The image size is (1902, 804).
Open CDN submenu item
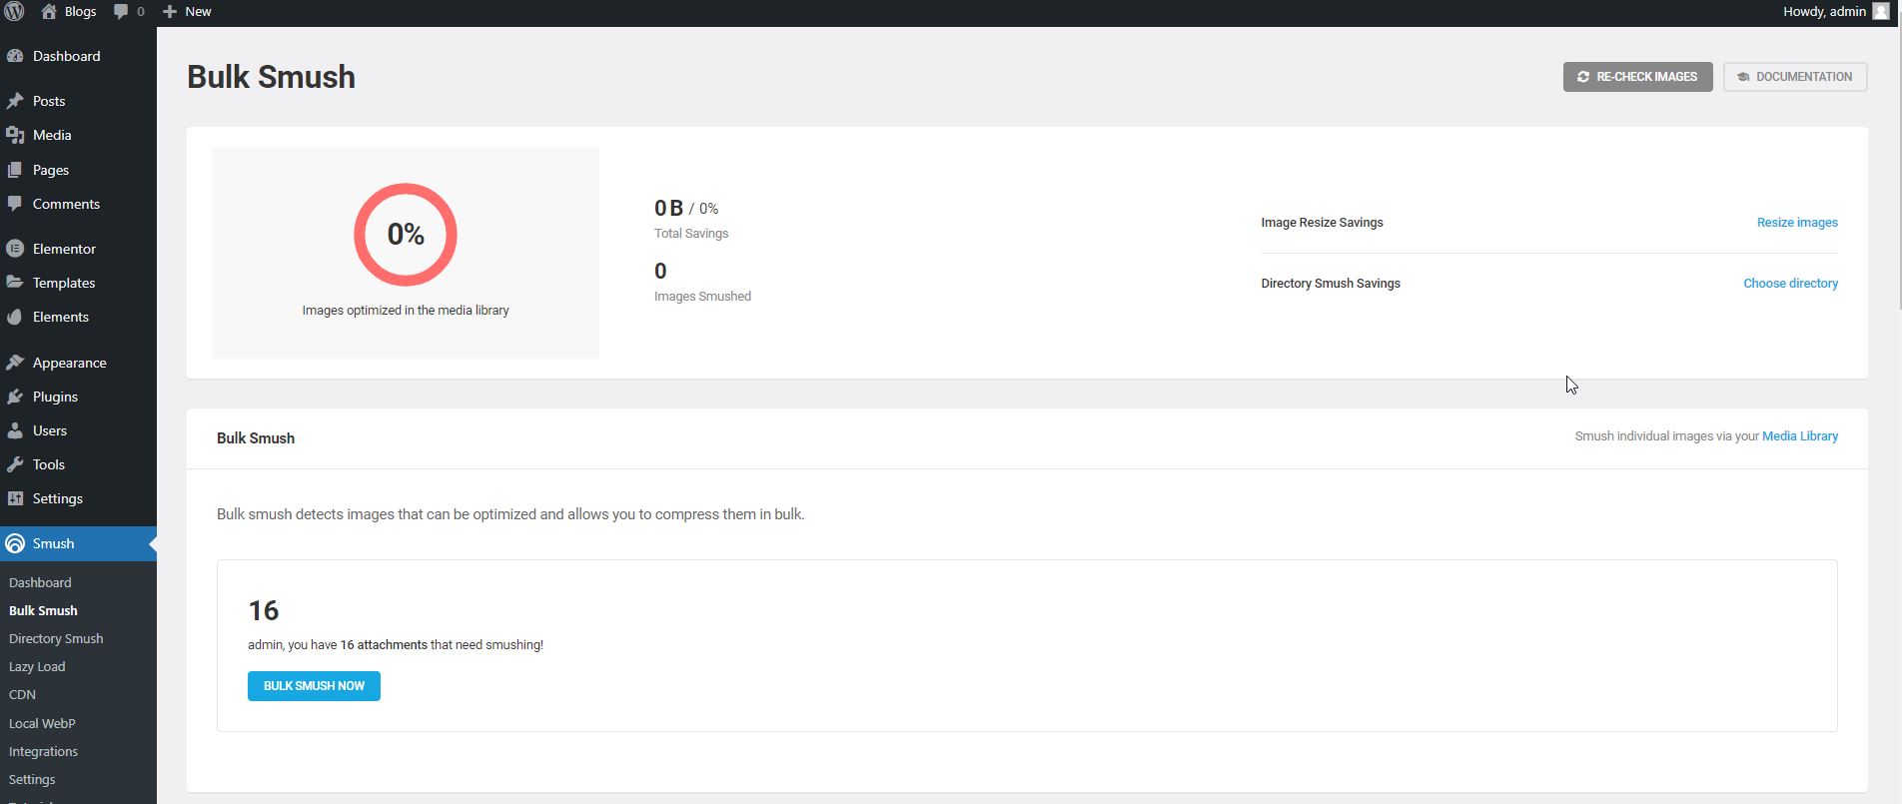tap(22, 694)
